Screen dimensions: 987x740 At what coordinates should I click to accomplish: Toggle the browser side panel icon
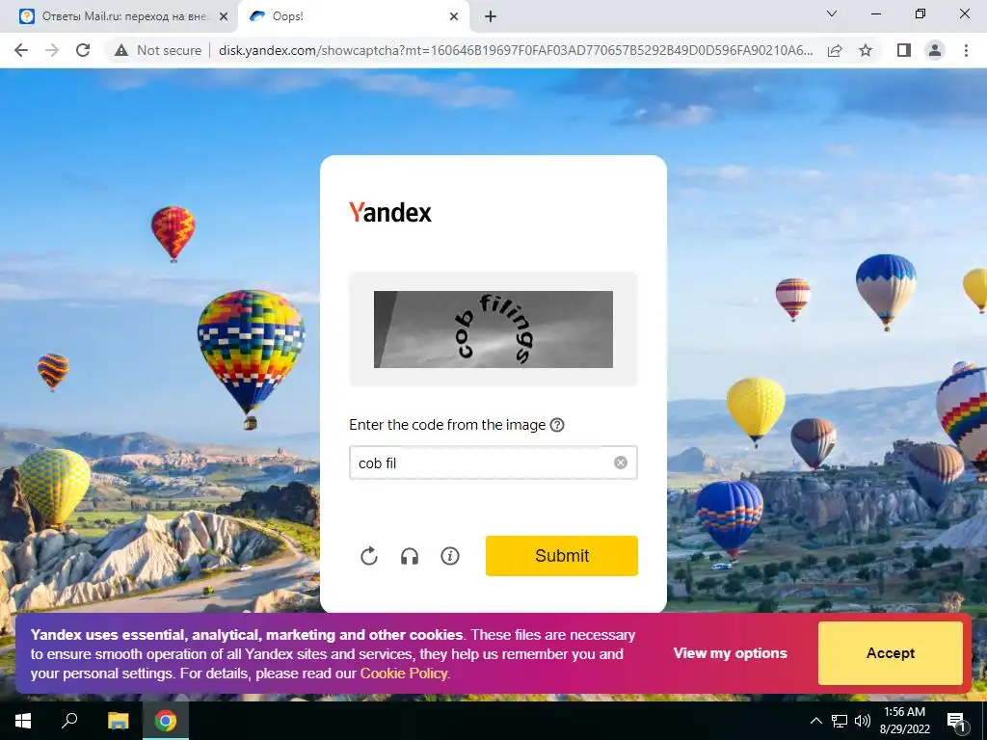(x=904, y=50)
